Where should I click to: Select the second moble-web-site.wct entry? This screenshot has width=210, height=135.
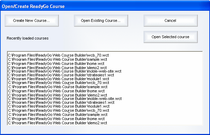(65, 99)
